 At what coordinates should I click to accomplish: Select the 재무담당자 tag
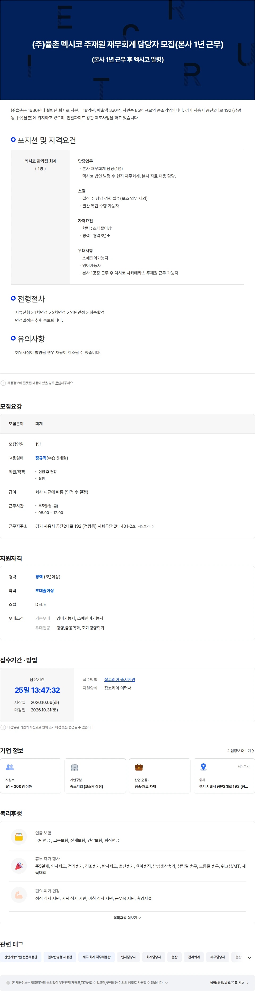(218, 957)
